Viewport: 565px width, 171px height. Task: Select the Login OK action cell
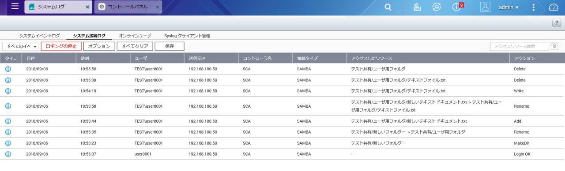point(522,154)
